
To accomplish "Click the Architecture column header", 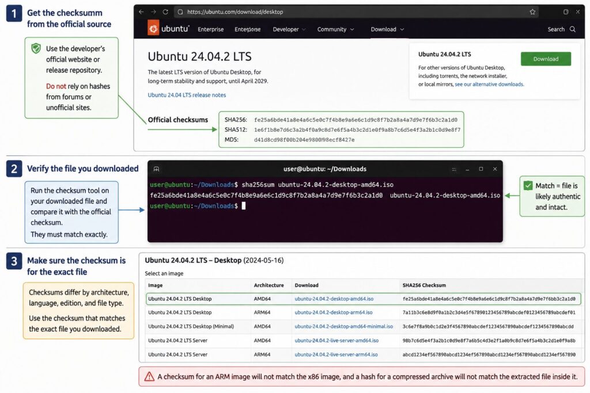I will [268, 285].
